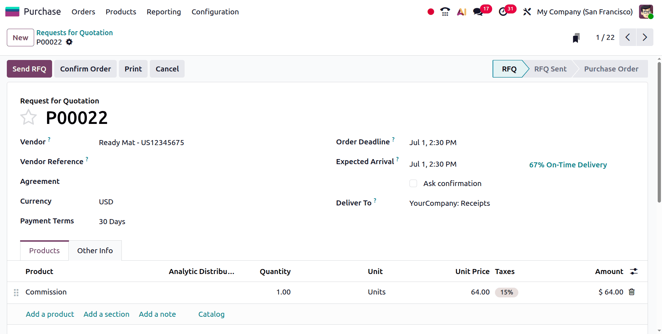Open the Requests for Quotation breadcrumb
Screen dimensions: 662x334
[75, 33]
